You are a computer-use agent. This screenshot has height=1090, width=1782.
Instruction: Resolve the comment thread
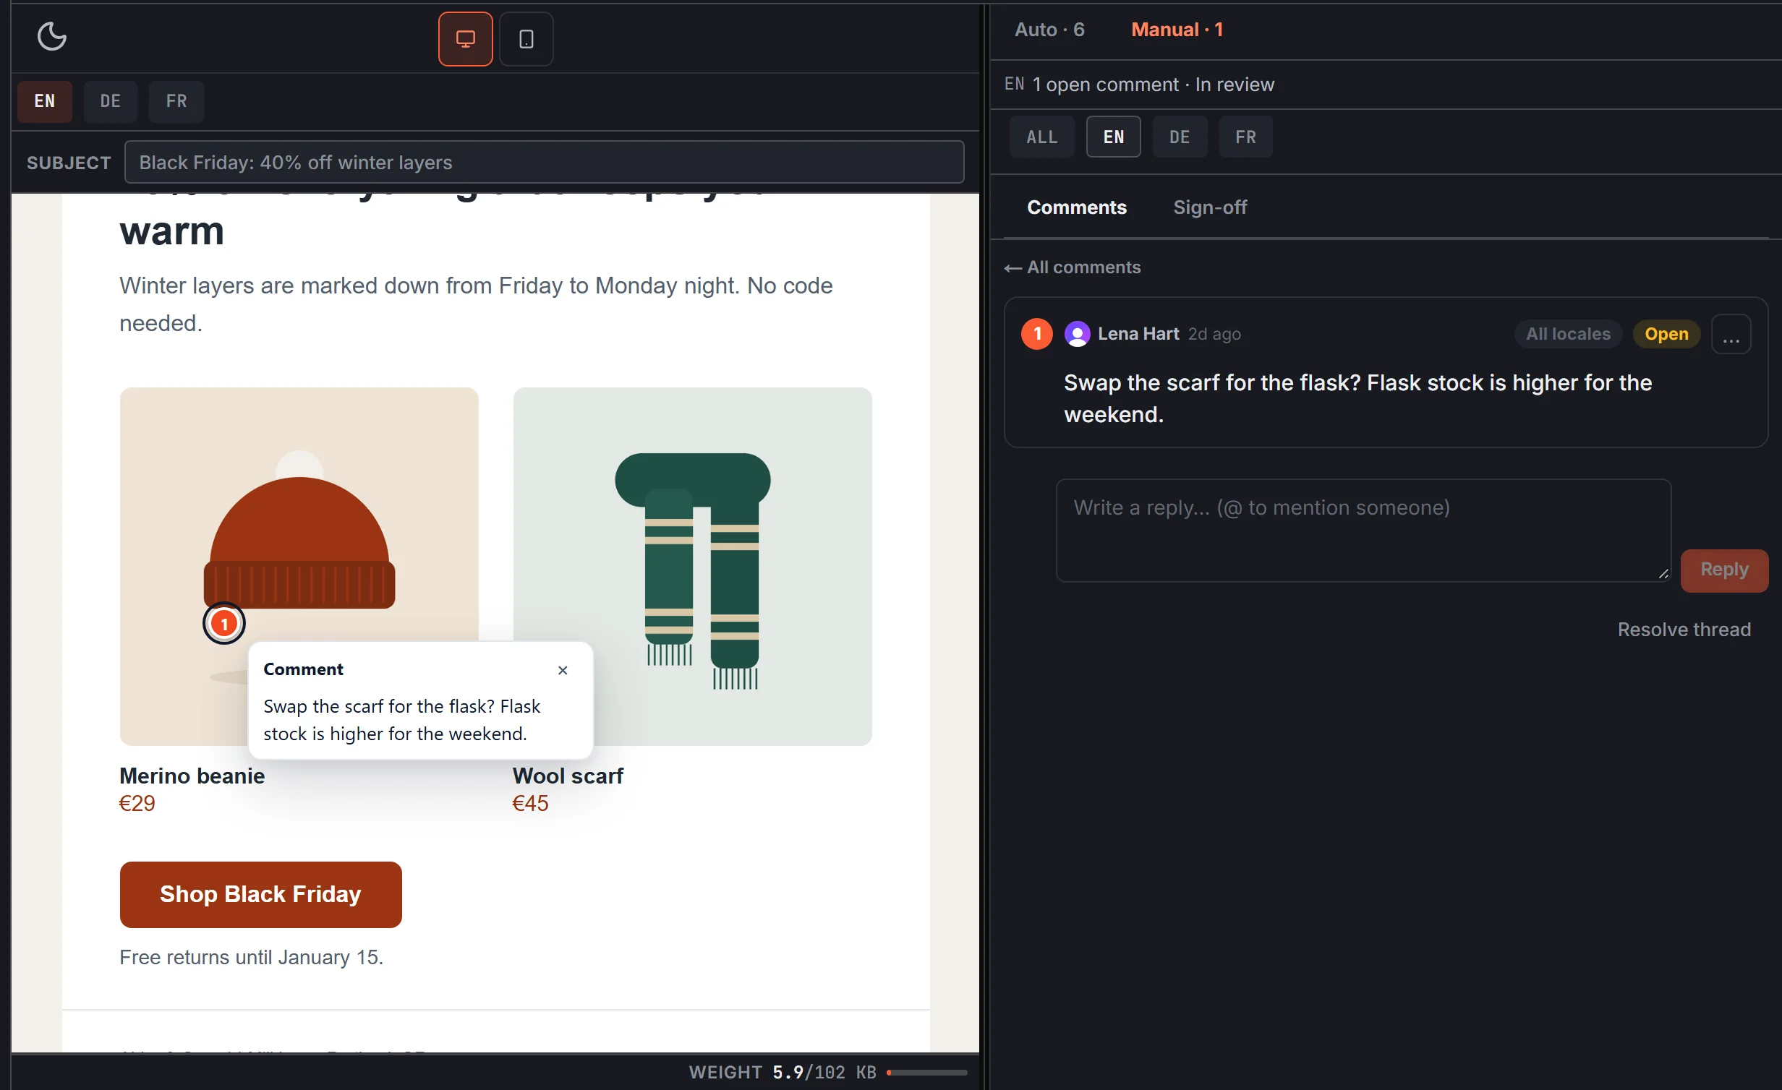click(x=1684, y=630)
